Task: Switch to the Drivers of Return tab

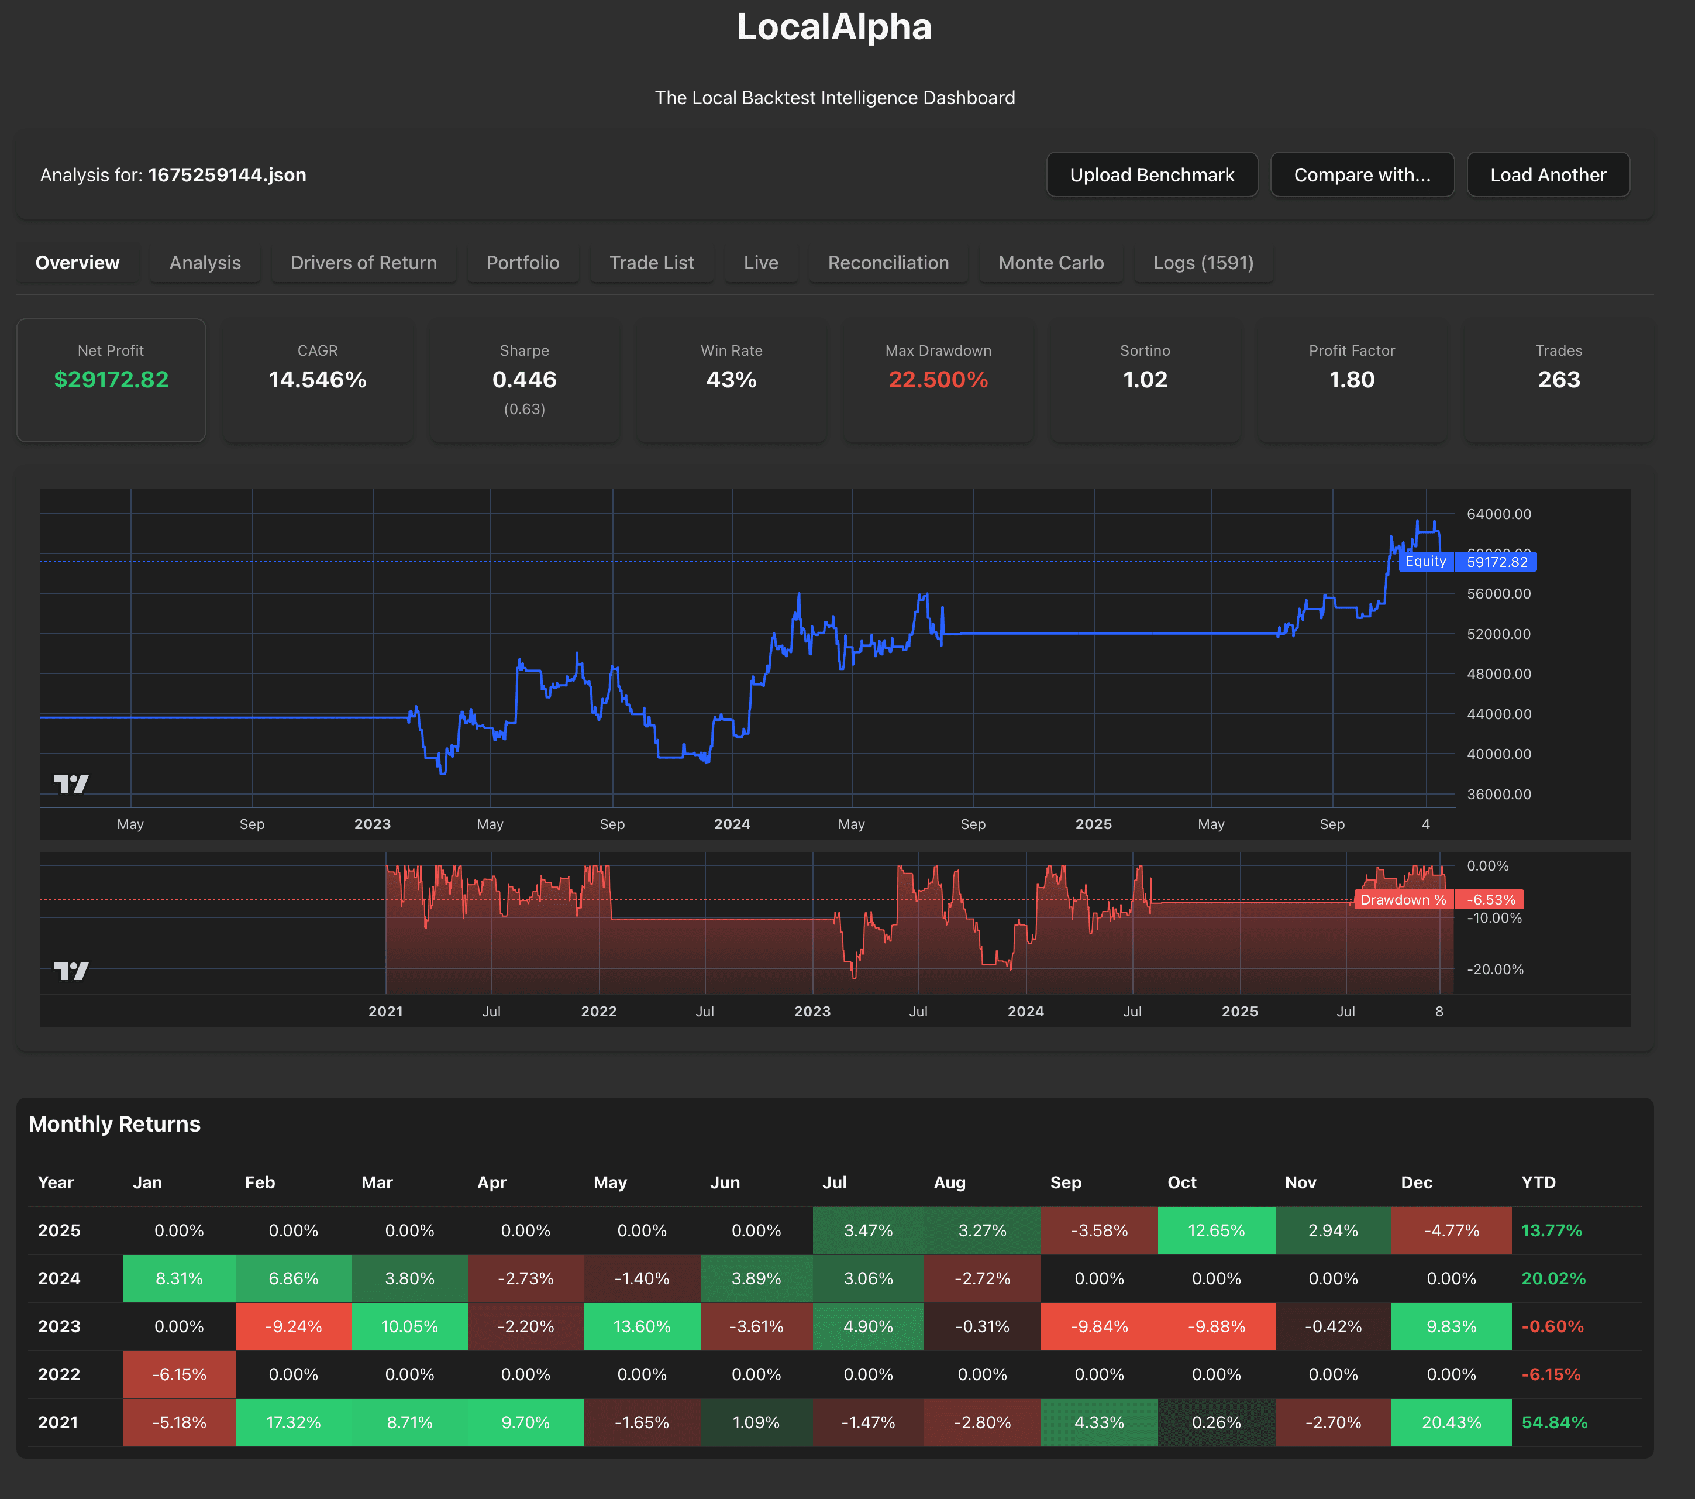Action: [363, 262]
